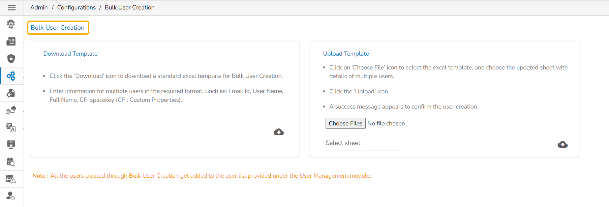Viewport: 609px width, 207px height.
Task: Click the globe cloud sync icon
Action: [x=11, y=110]
